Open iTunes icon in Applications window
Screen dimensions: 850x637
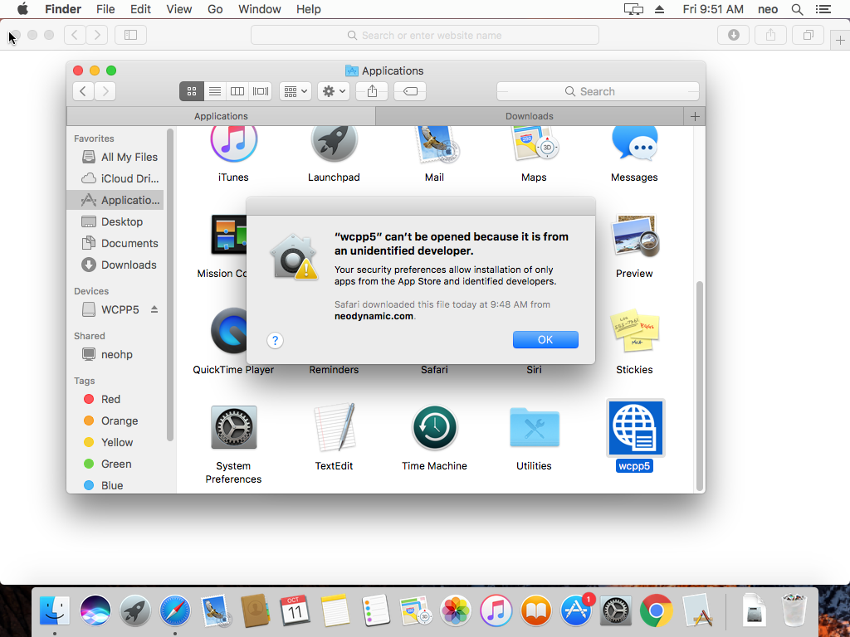pyautogui.click(x=233, y=143)
